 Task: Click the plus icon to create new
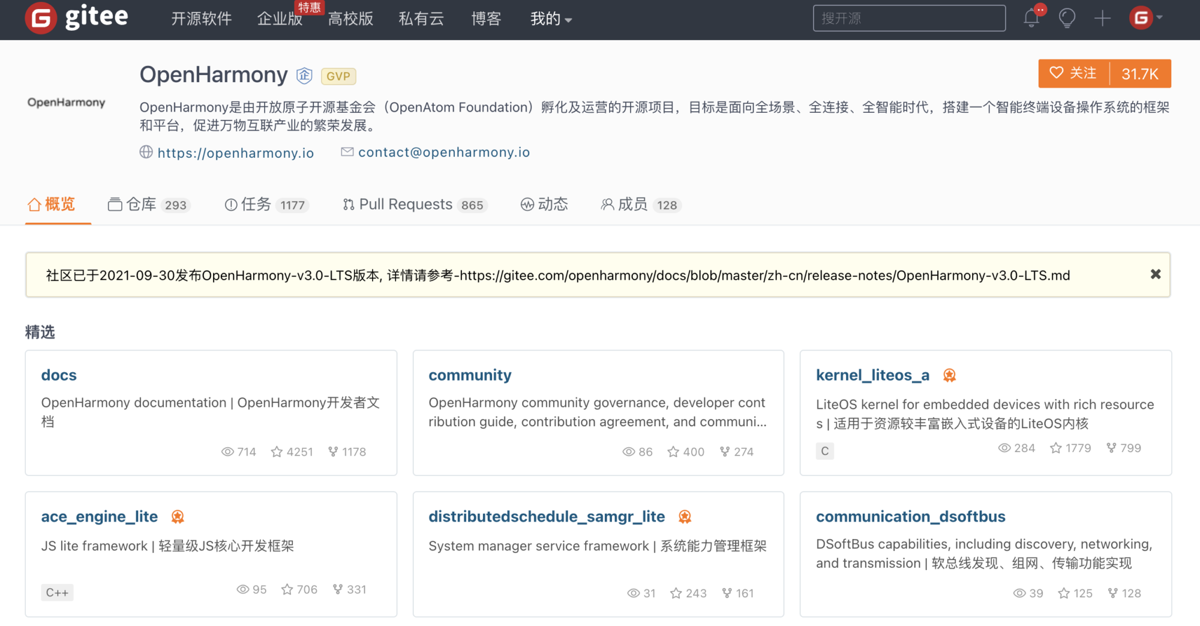(x=1102, y=18)
